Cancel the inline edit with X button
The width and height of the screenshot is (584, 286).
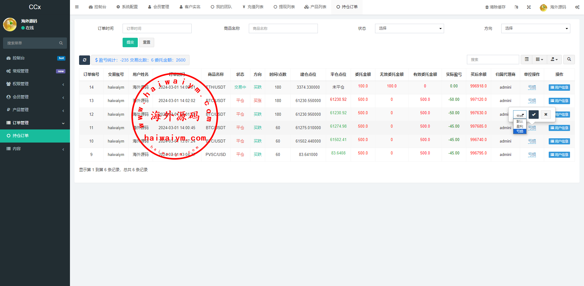[x=546, y=115]
